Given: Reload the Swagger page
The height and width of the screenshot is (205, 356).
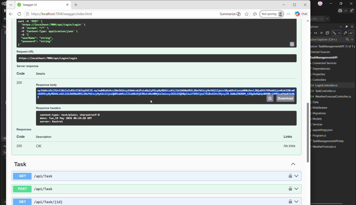Looking at the screenshot, I should [x=19, y=14].
